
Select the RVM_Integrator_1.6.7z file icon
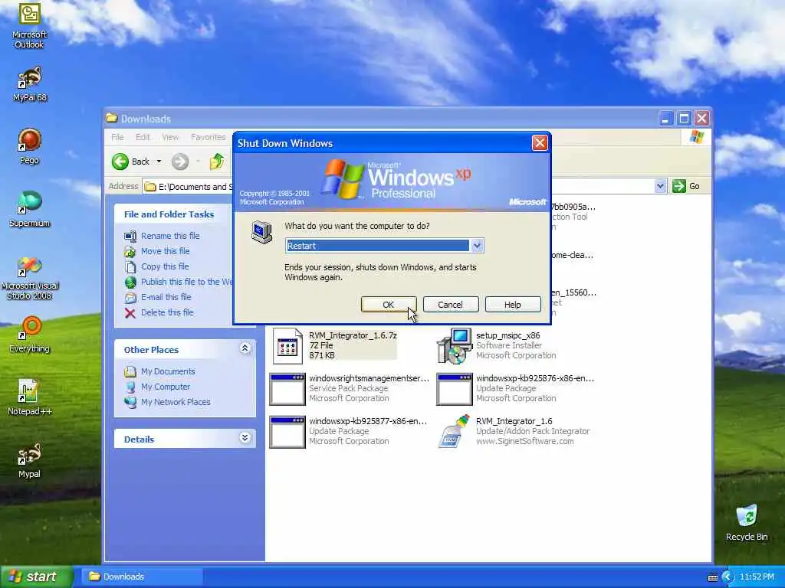coord(287,345)
